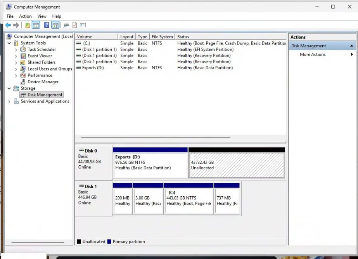Toggle Show/Hide Action Pane toolbar button
This screenshot has width=358, height=259.
pyautogui.click(x=55, y=25)
